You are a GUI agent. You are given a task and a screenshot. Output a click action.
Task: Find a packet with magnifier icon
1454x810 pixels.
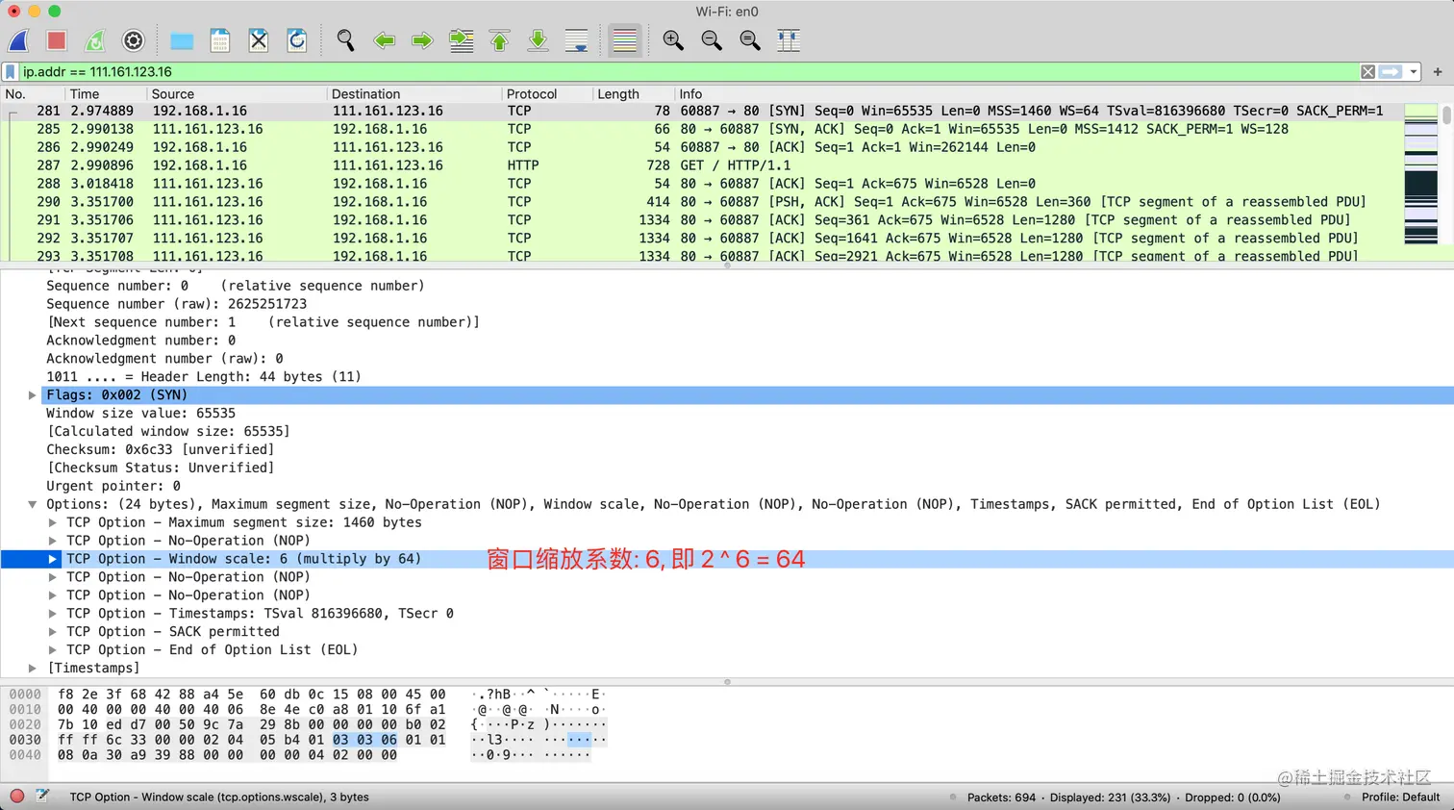coord(345,40)
